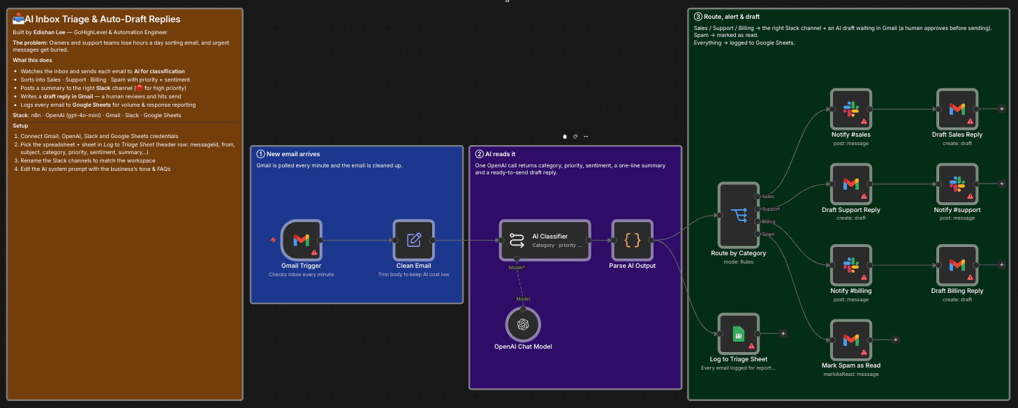Open the Log to Triage Sheet node
This screenshot has height=408, width=1018.
tap(738, 333)
